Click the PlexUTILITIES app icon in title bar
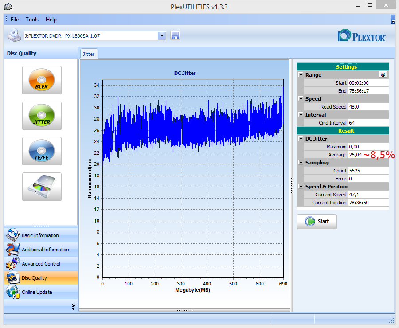 (x=8, y=7)
